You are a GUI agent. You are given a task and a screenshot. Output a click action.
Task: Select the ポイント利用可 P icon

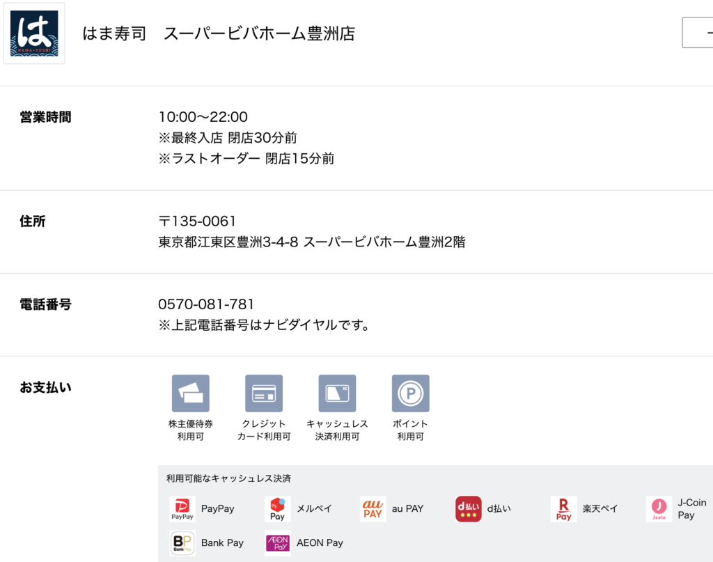[x=411, y=393]
